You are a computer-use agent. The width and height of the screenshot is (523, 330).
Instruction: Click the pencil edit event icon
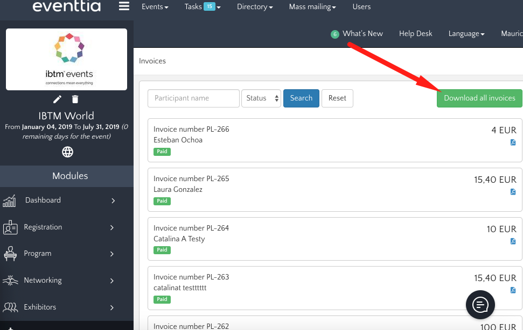click(x=58, y=99)
